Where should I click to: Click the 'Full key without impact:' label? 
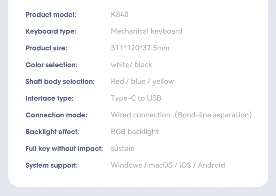pos(64,149)
